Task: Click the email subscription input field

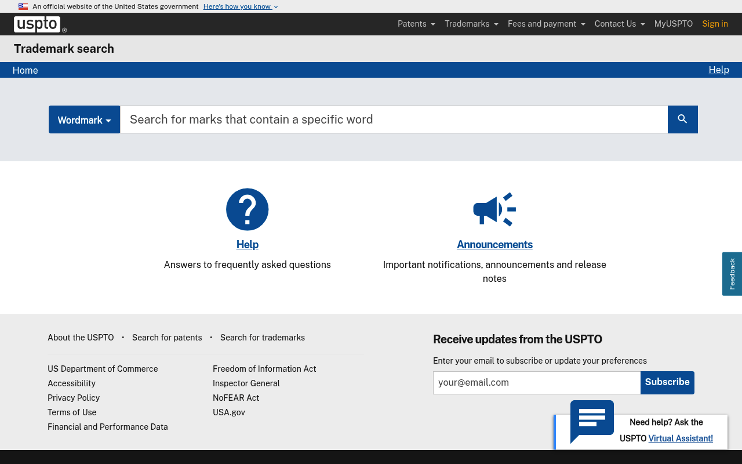Action: coord(537,383)
